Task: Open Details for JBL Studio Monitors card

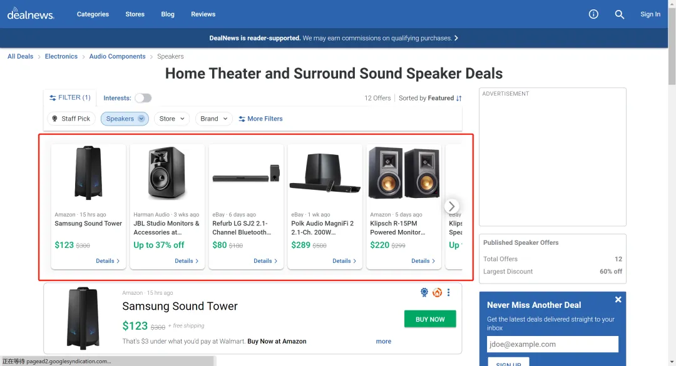Action: pos(187,261)
